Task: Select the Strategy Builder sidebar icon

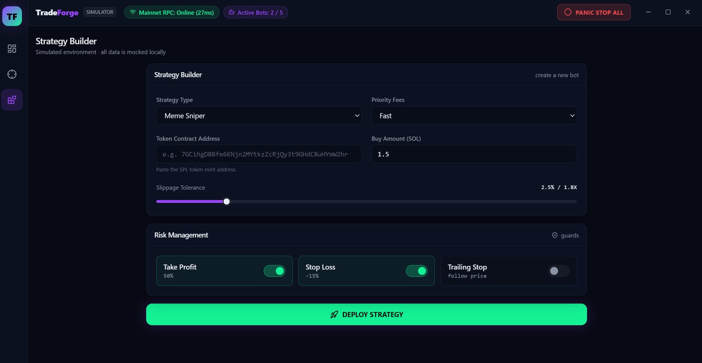Action: pos(12,100)
